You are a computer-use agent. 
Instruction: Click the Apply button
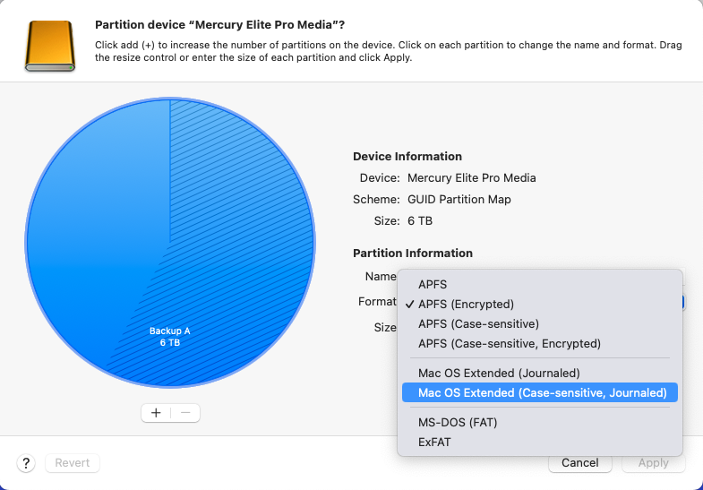point(653,463)
